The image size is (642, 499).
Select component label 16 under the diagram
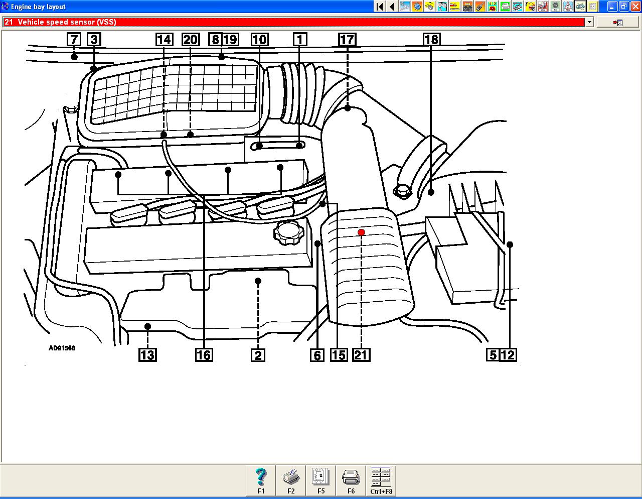click(204, 355)
